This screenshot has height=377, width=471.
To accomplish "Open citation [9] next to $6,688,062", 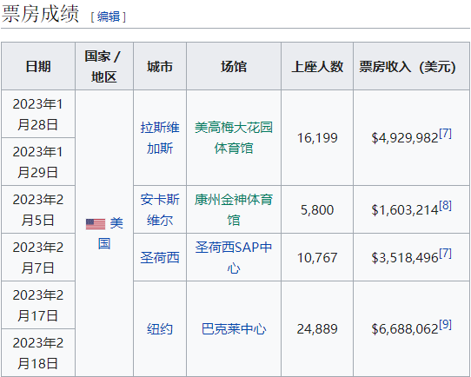I will click(x=446, y=325).
